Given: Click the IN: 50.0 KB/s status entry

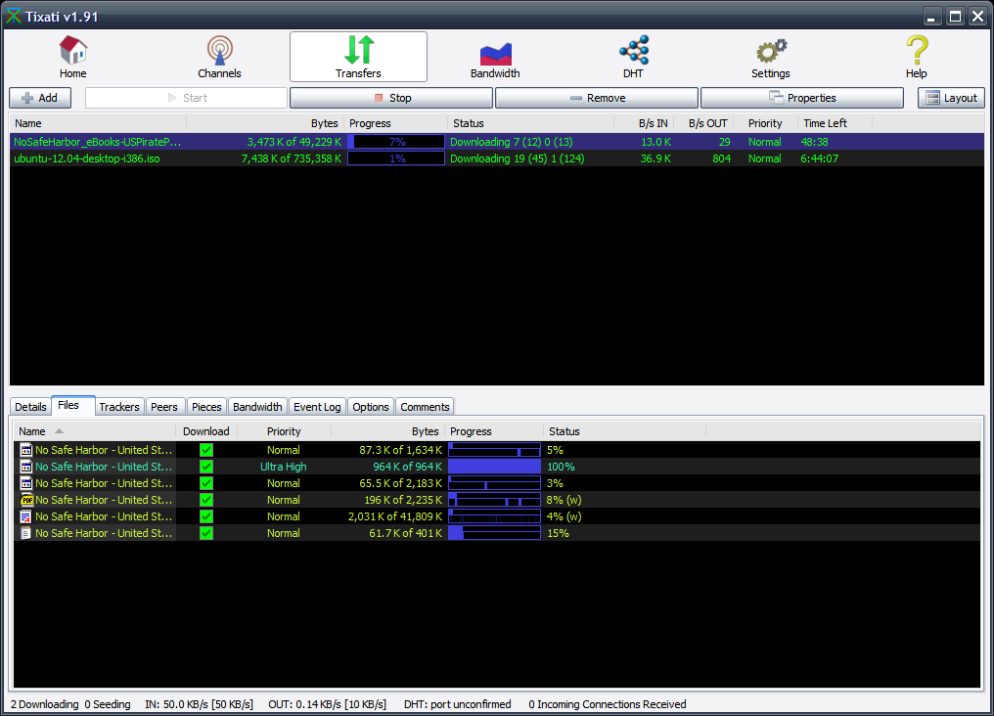Looking at the screenshot, I should 199,704.
